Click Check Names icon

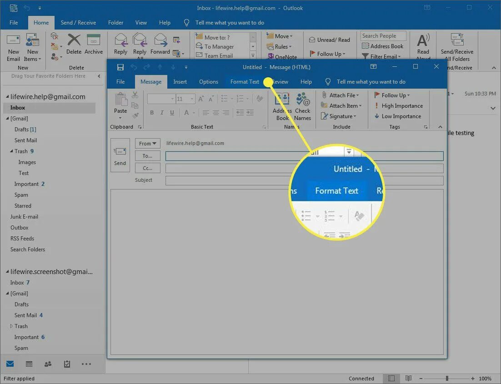pyautogui.click(x=302, y=107)
